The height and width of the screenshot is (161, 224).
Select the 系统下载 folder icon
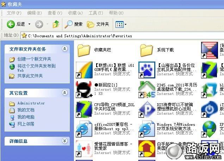[x=147, y=50]
